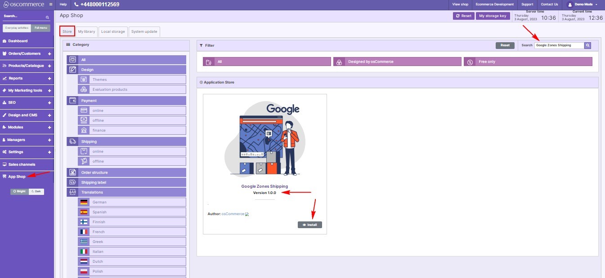Click the Spanish flag icon
Image resolution: width=605 pixels, height=278 pixels.
tap(84, 212)
